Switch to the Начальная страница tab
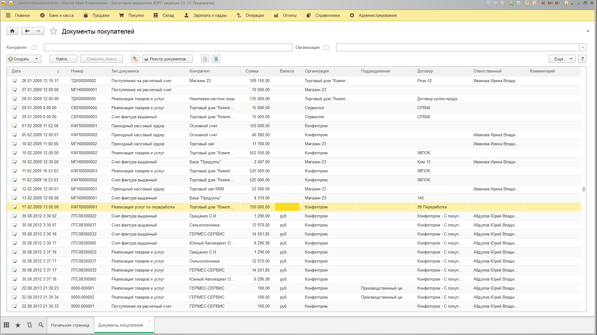This screenshot has width=597, height=335. 70,325
